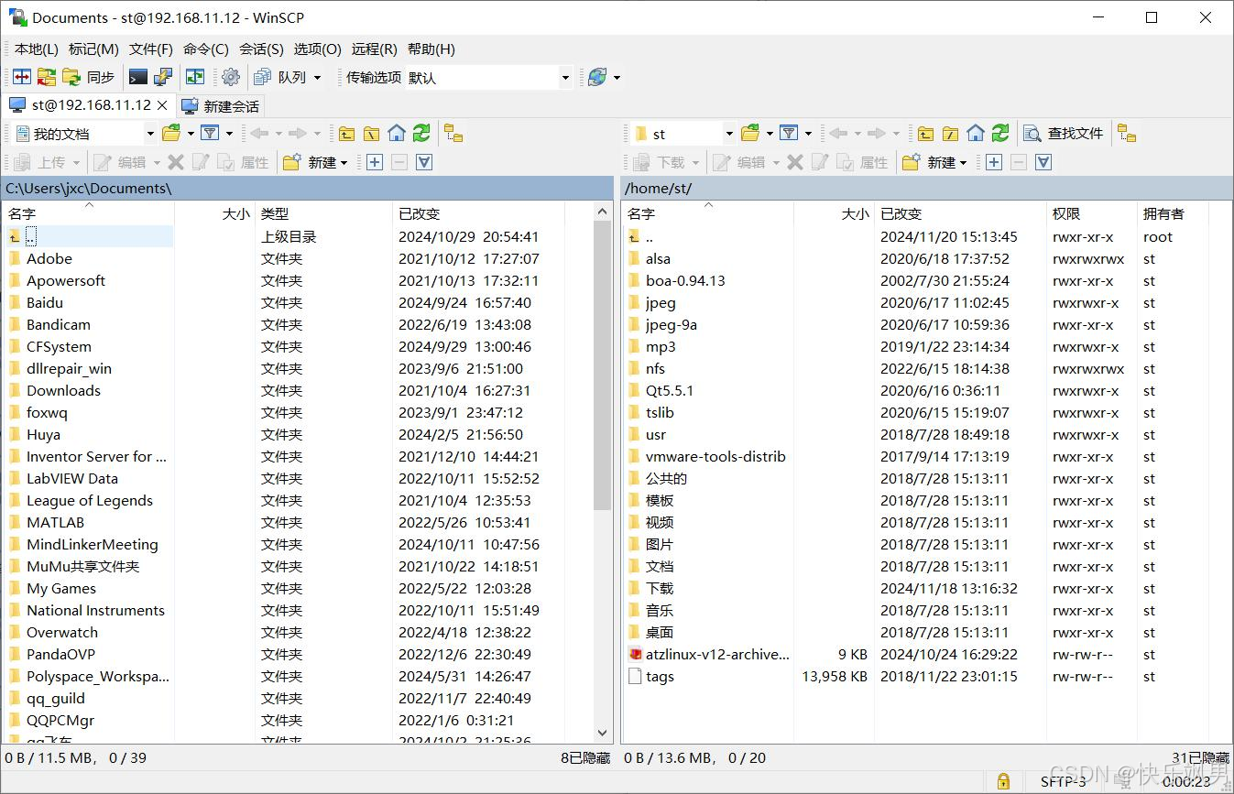Image resolution: width=1234 pixels, height=794 pixels.
Task: Click the padlock encryption icon in status bar
Action: click(x=1003, y=781)
